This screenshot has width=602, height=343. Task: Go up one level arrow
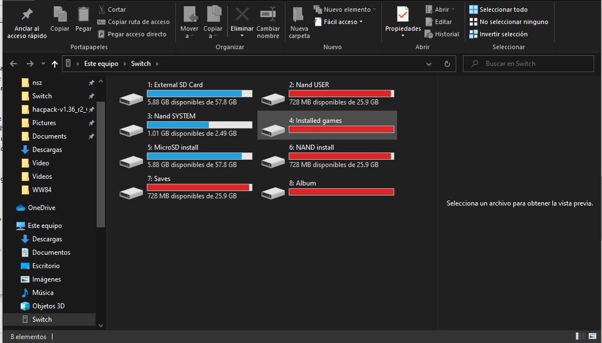(x=55, y=64)
